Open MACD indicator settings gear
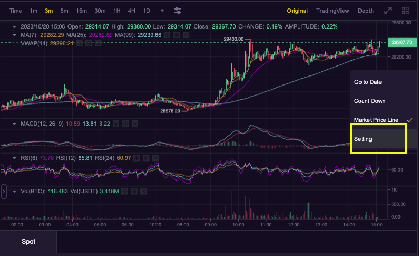This screenshot has height=256, width=419. pyautogui.click(x=125, y=124)
